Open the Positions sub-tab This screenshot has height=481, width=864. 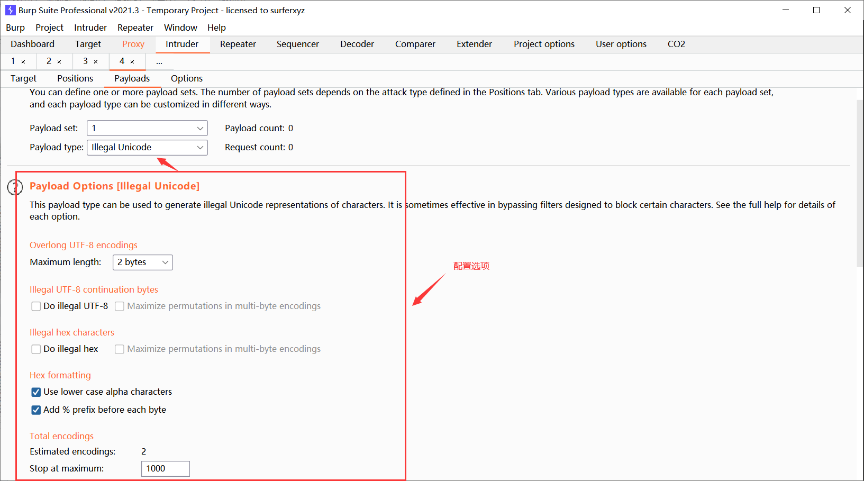tap(75, 78)
